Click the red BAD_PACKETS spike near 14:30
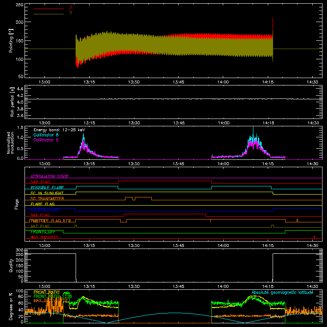 coord(314,237)
